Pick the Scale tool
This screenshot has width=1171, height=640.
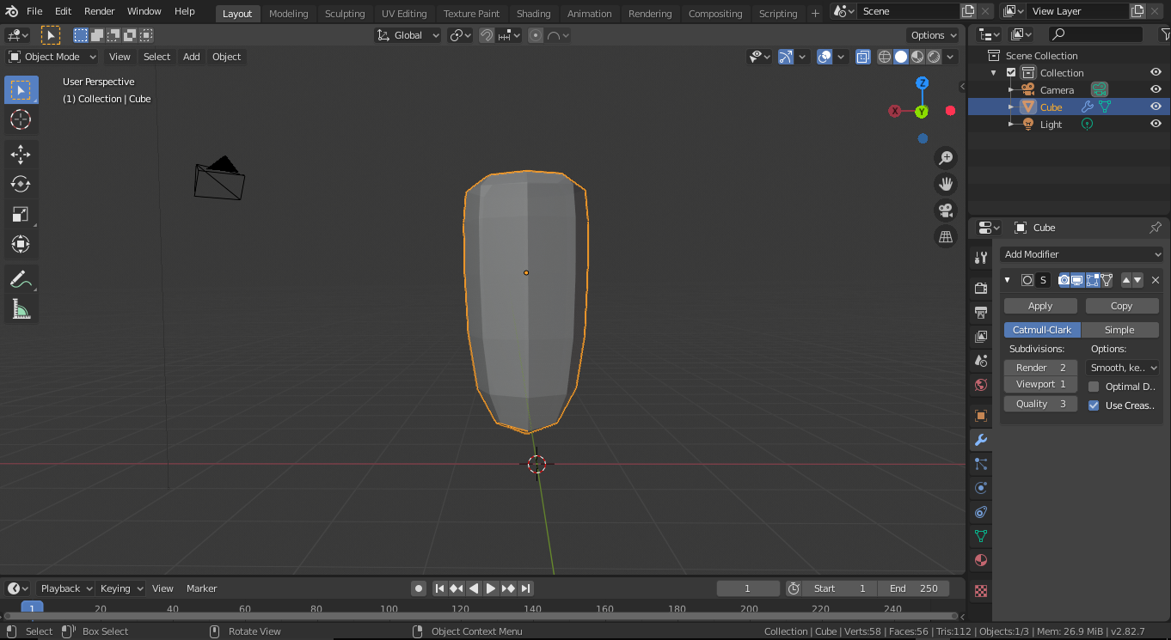pyautogui.click(x=21, y=214)
